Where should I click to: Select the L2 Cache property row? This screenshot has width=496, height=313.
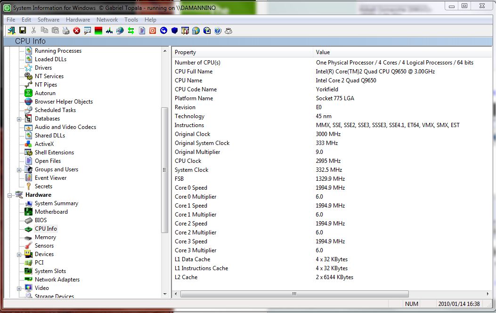pos(332,277)
